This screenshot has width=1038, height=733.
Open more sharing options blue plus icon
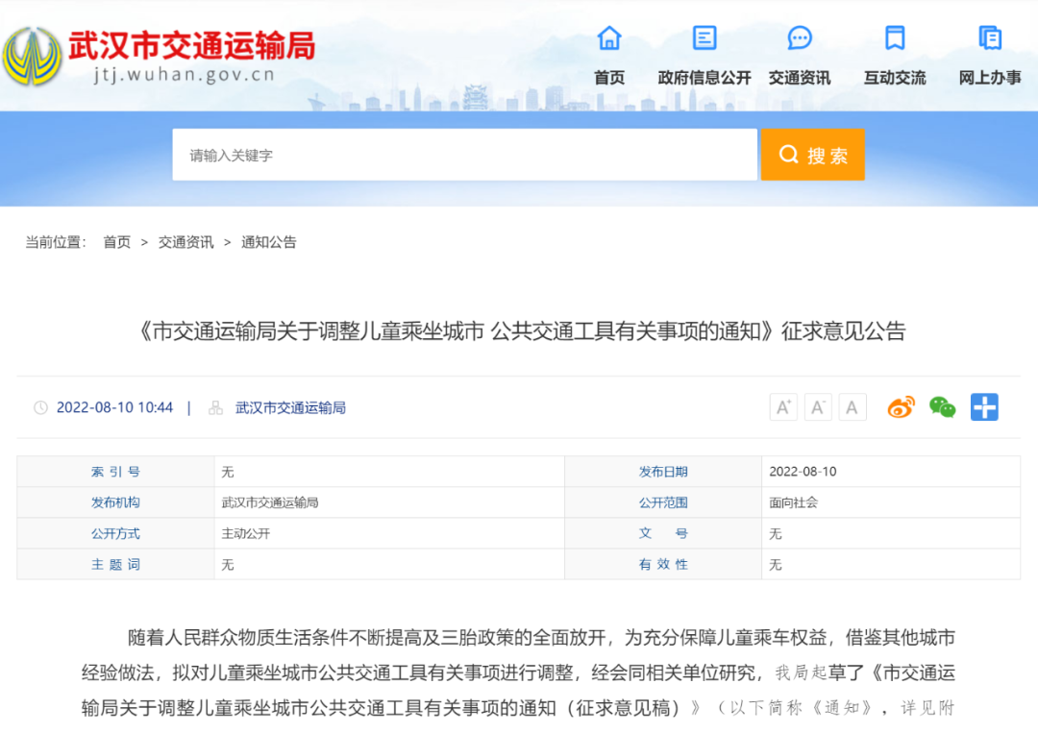click(984, 407)
